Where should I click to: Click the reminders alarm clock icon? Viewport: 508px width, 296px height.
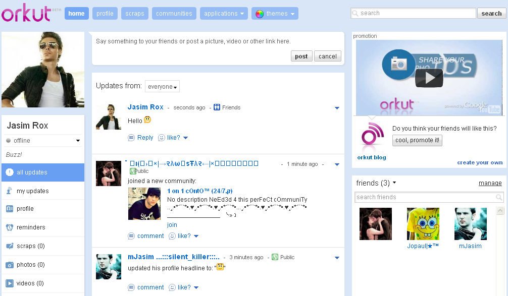[10, 227]
